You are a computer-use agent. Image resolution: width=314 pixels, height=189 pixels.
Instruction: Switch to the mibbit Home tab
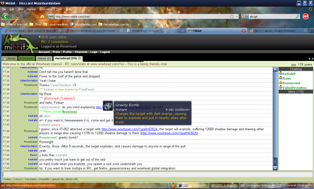coord(10,58)
